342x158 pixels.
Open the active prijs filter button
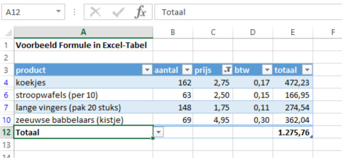[227, 70]
